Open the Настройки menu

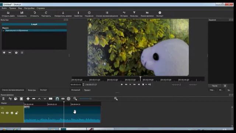click(29, 8)
